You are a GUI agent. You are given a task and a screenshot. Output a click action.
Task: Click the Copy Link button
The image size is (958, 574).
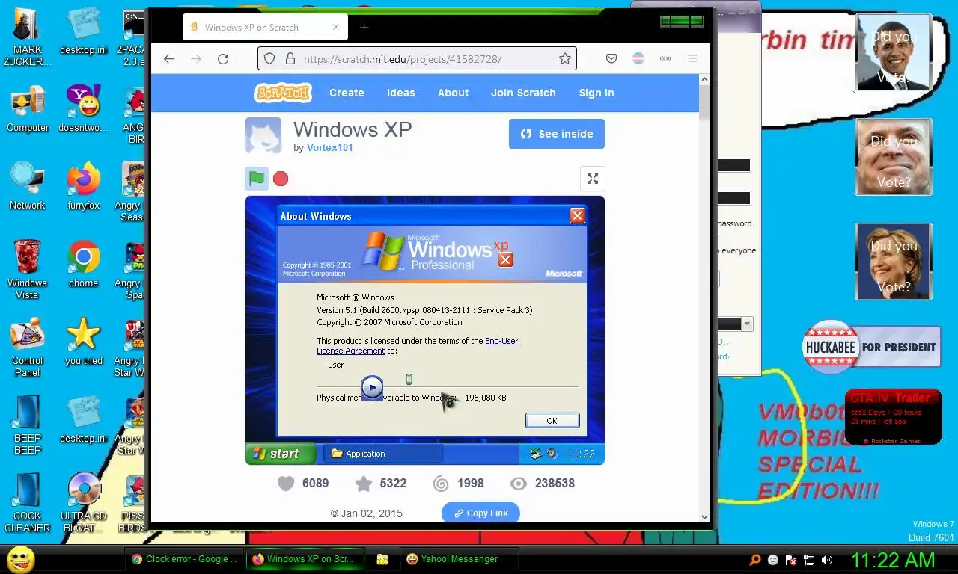pos(480,513)
